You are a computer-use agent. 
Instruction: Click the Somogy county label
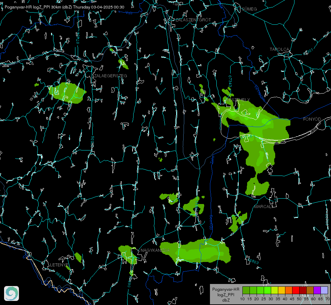tap(211, 223)
